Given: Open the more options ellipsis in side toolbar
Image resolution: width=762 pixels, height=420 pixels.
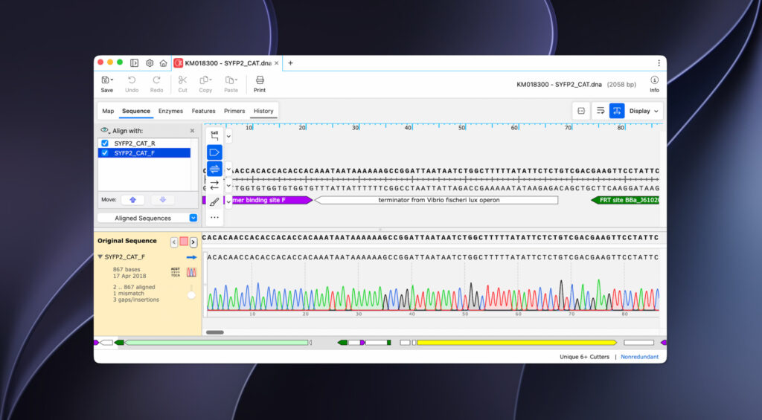Looking at the screenshot, I should [x=214, y=218].
